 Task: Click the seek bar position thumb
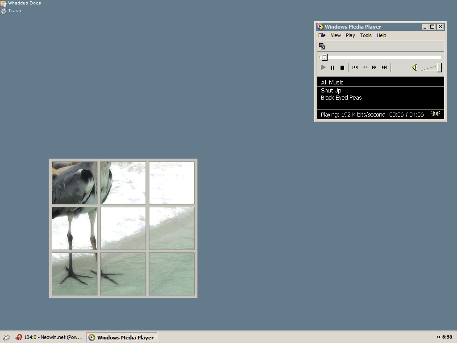[x=324, y=57]
